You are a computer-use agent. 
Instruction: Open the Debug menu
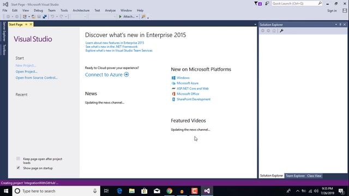coord(38,10)
